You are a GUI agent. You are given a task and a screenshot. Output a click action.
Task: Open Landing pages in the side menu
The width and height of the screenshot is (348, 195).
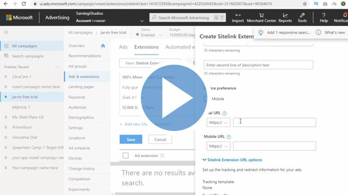click(x=81, y=86)
